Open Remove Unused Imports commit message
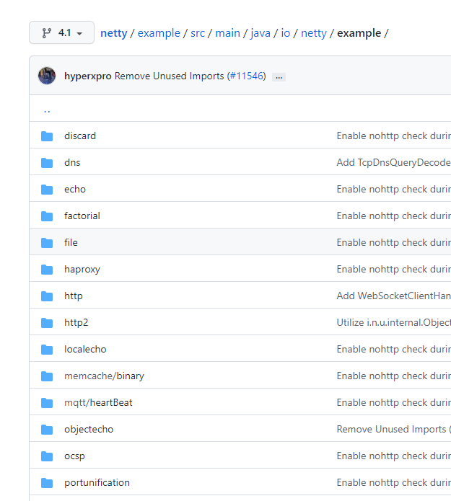 pyautogui.click(x=169, y=76)
